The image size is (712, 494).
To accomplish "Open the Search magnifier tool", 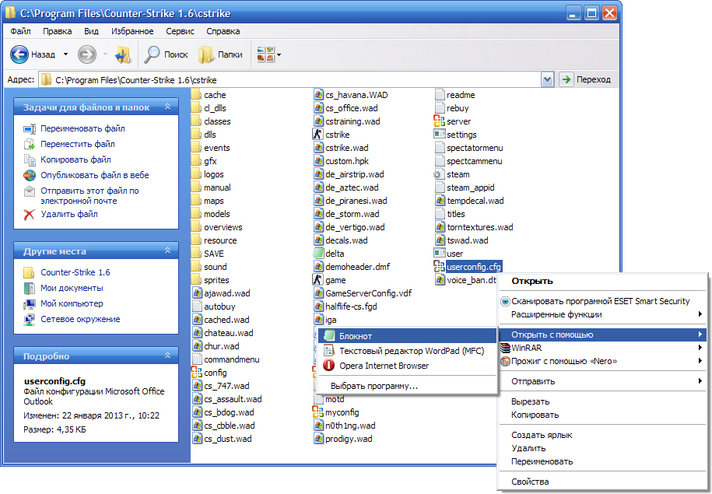I will 152,54.
